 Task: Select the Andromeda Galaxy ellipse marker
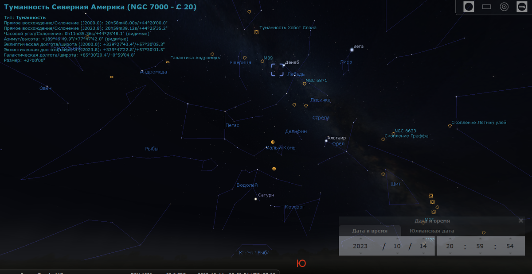(168, 62)
